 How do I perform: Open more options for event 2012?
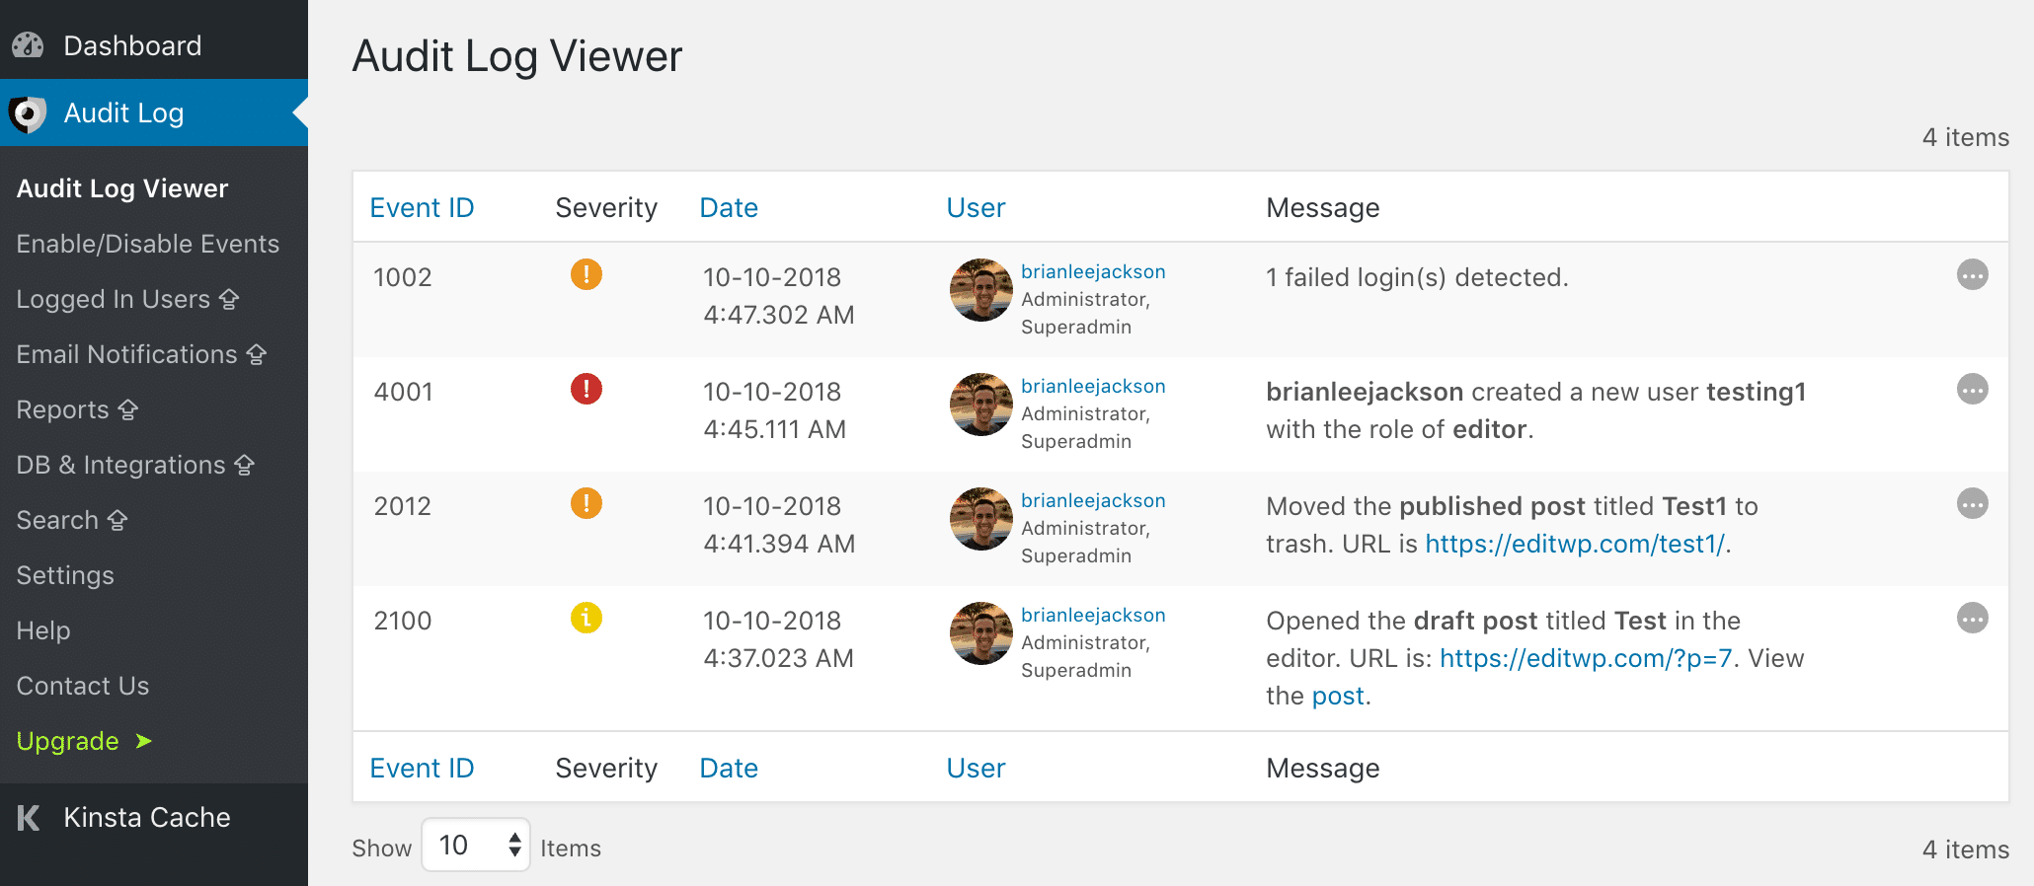(1972, 504)
